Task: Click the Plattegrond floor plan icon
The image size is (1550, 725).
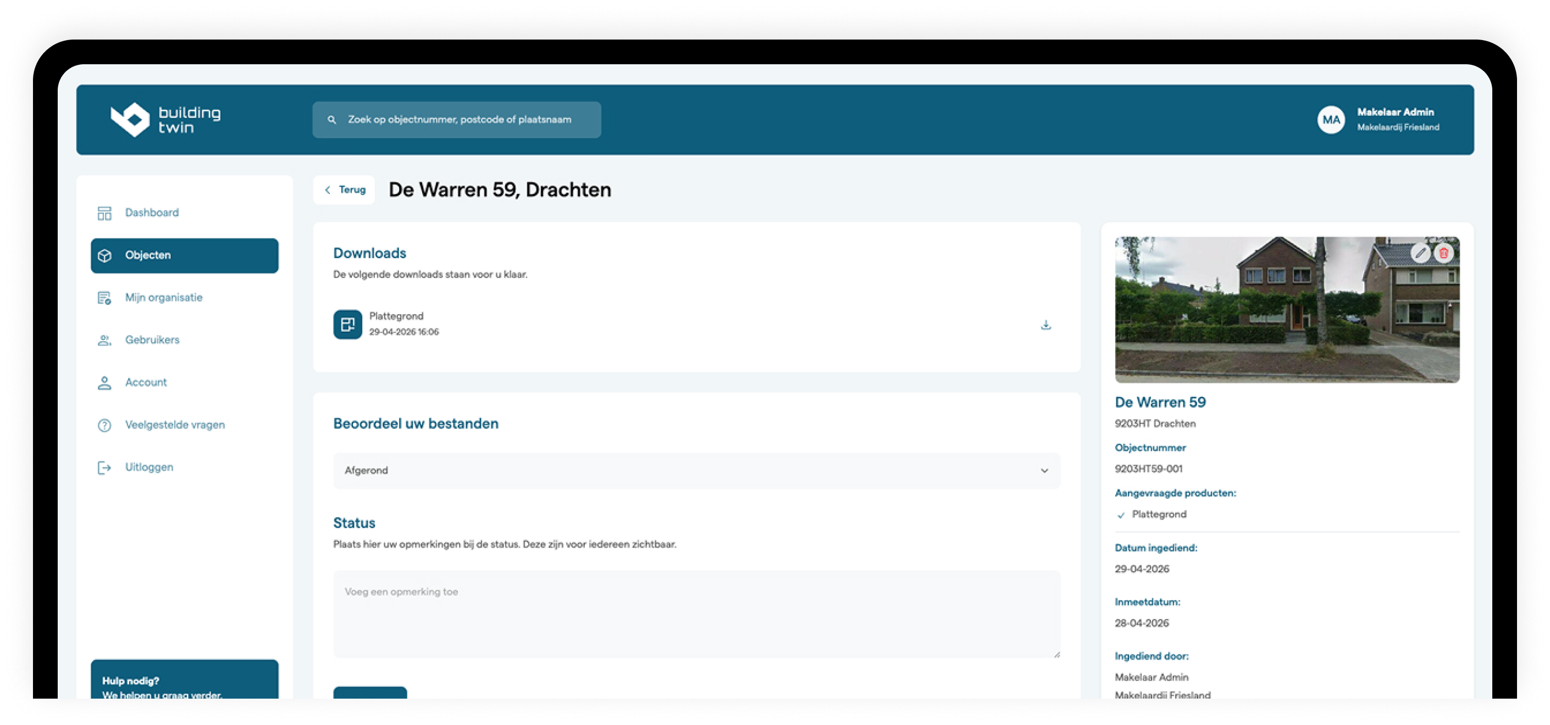Action: [x=347, y=325]
